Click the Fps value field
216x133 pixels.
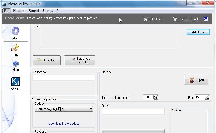click(200, 97)
